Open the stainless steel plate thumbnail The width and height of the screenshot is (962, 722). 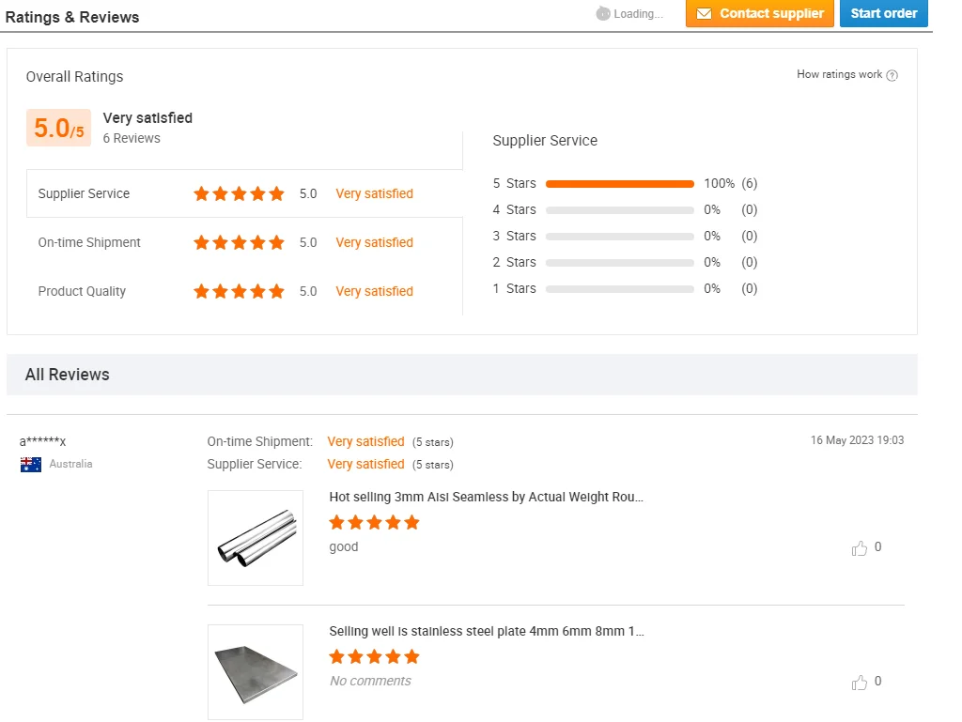(x=256, y=672)
